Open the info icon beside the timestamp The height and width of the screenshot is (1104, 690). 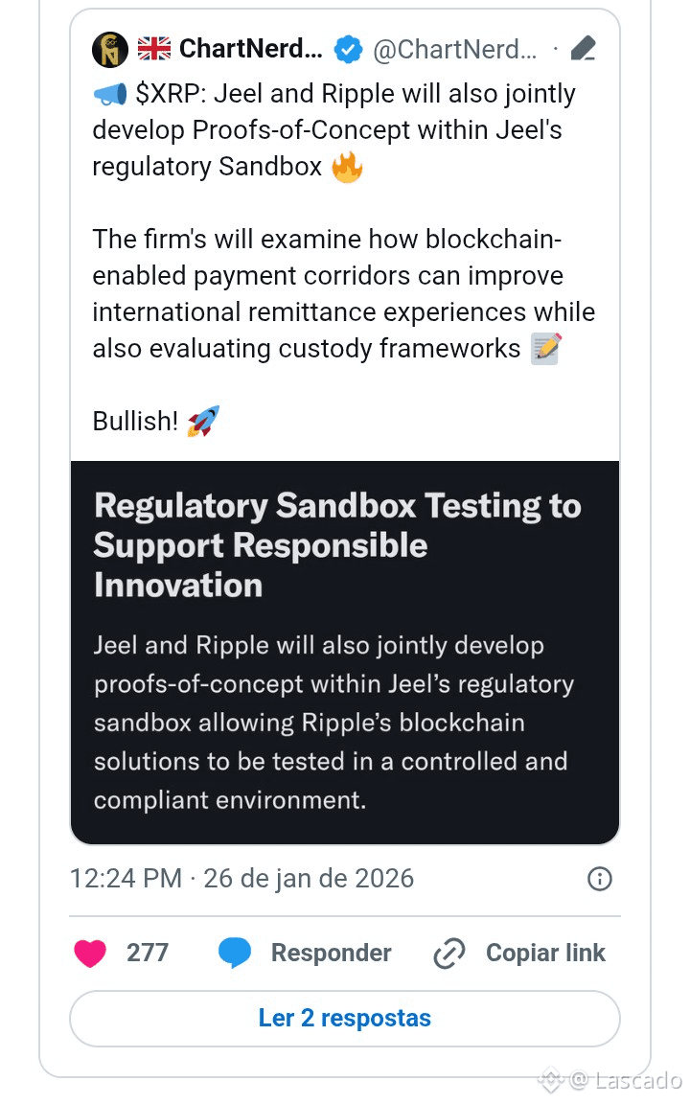(600, 879)
